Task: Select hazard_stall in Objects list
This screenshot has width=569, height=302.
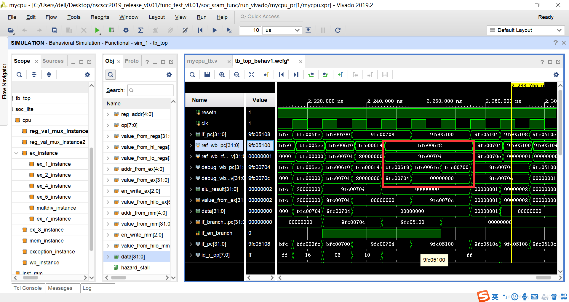Action: [x=135, y=268]
